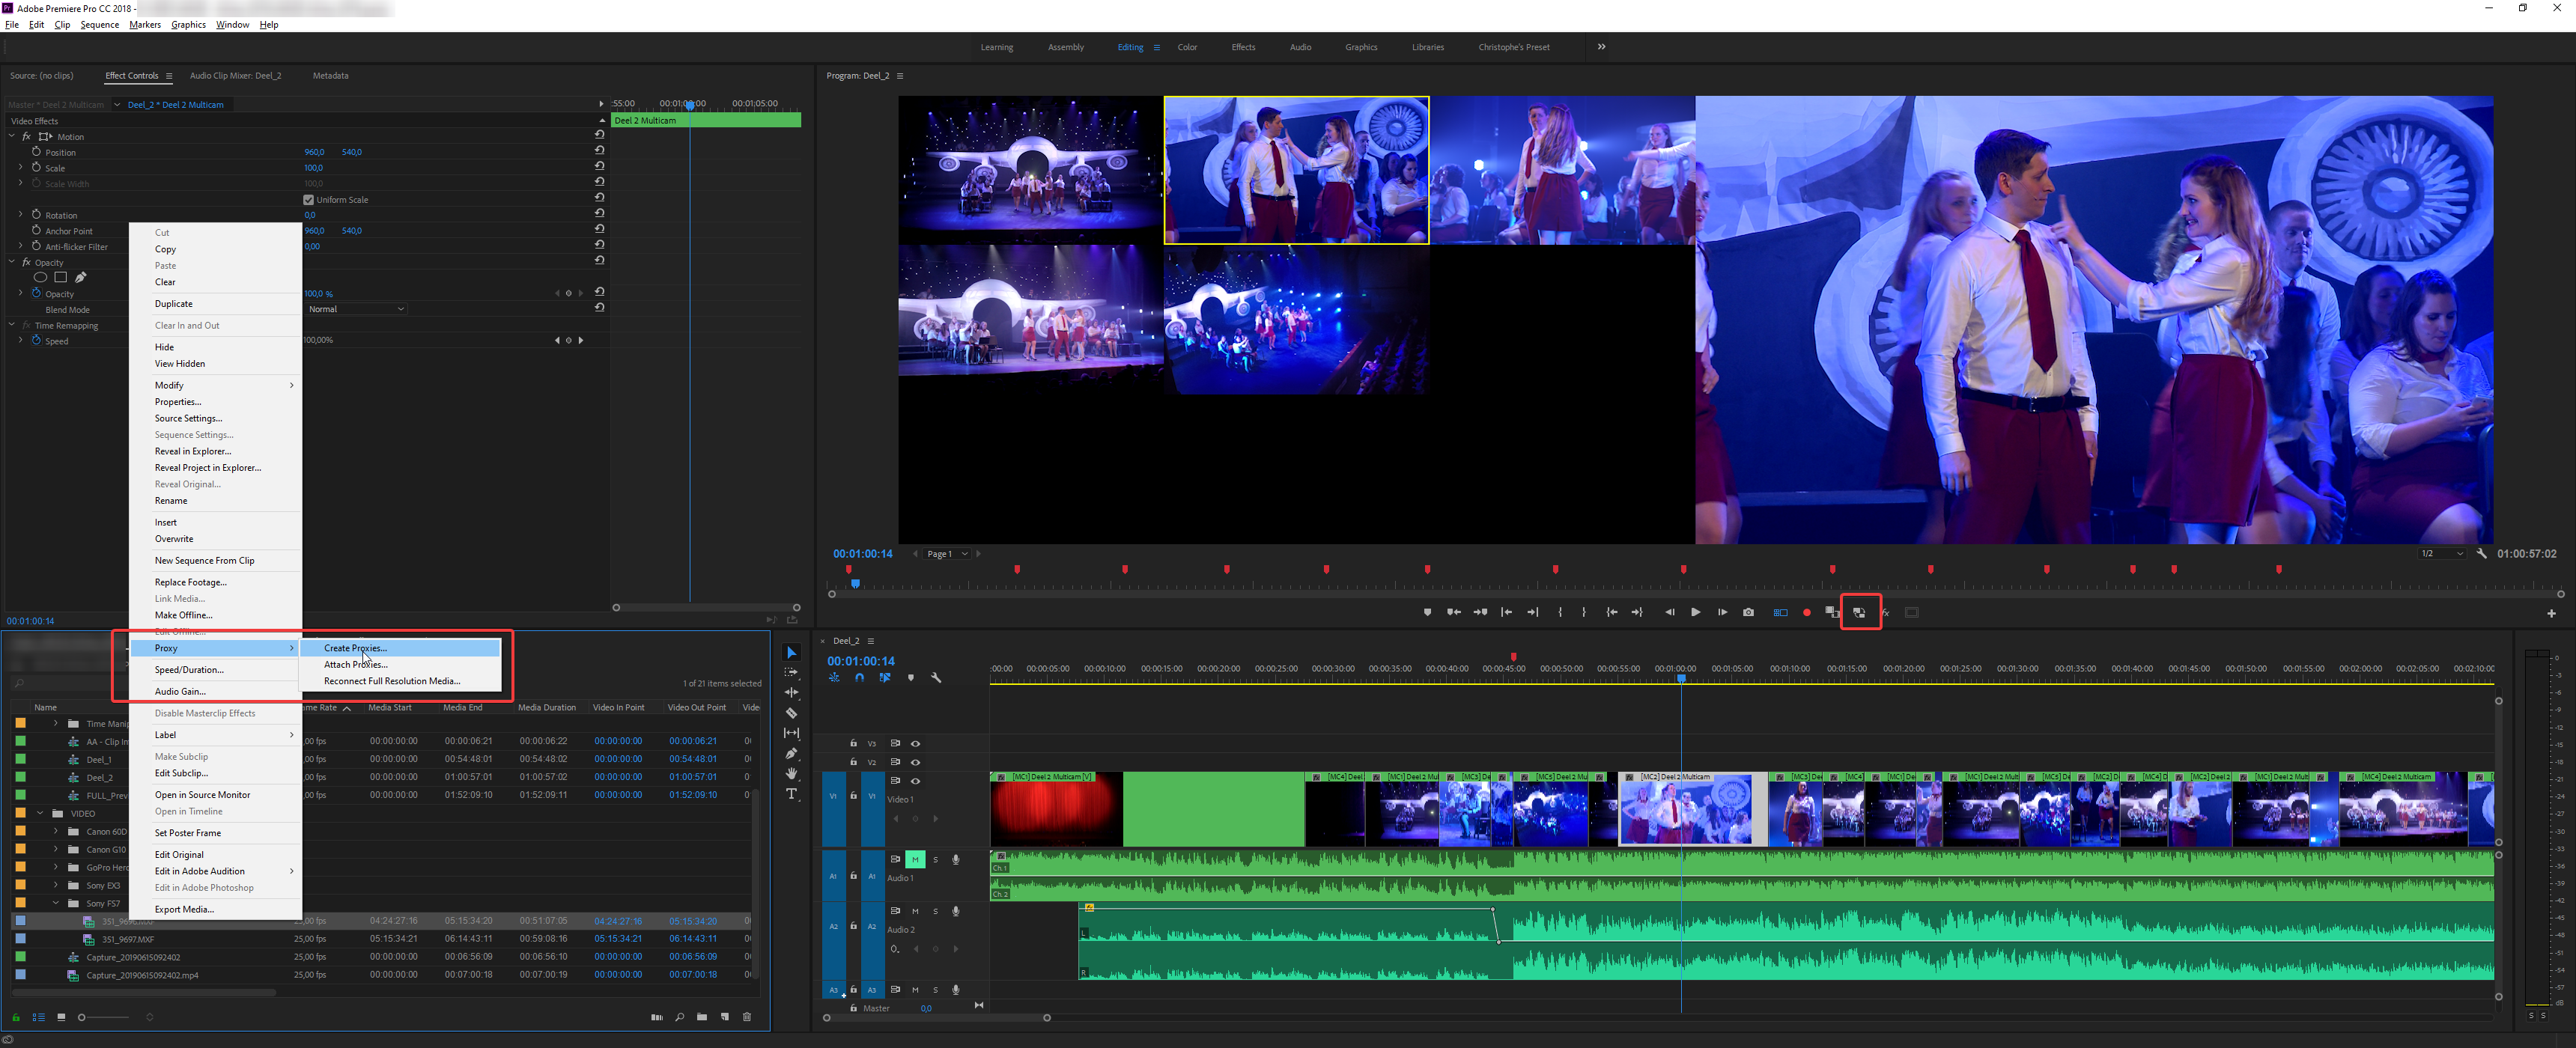Toggle Multi-Camera Record red button

click(1806, 612)
